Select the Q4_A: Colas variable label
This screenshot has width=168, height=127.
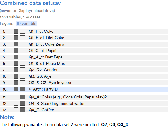tap(67, 97)
